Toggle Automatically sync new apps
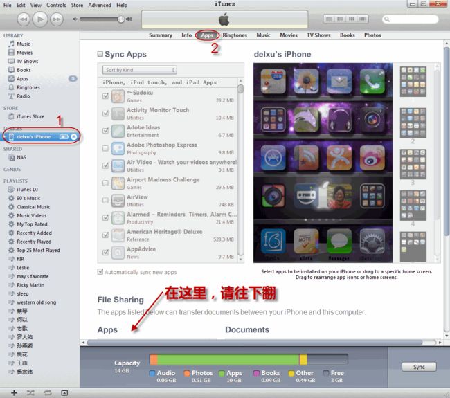450x398 pixels. (x=100, y=272)
